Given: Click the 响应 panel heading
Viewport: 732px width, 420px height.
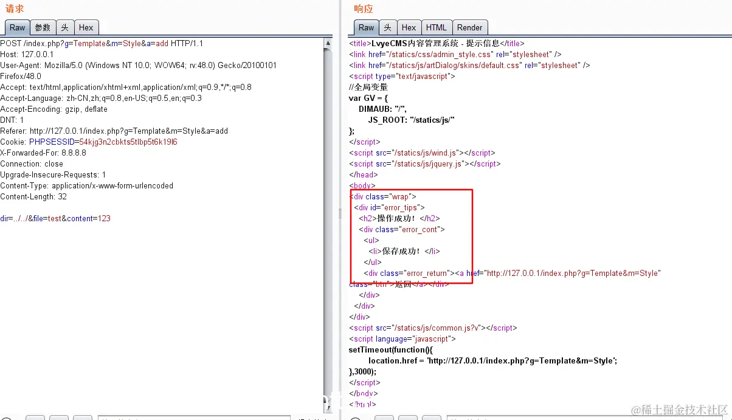Looking at the screenshot, I should point(364,9).
